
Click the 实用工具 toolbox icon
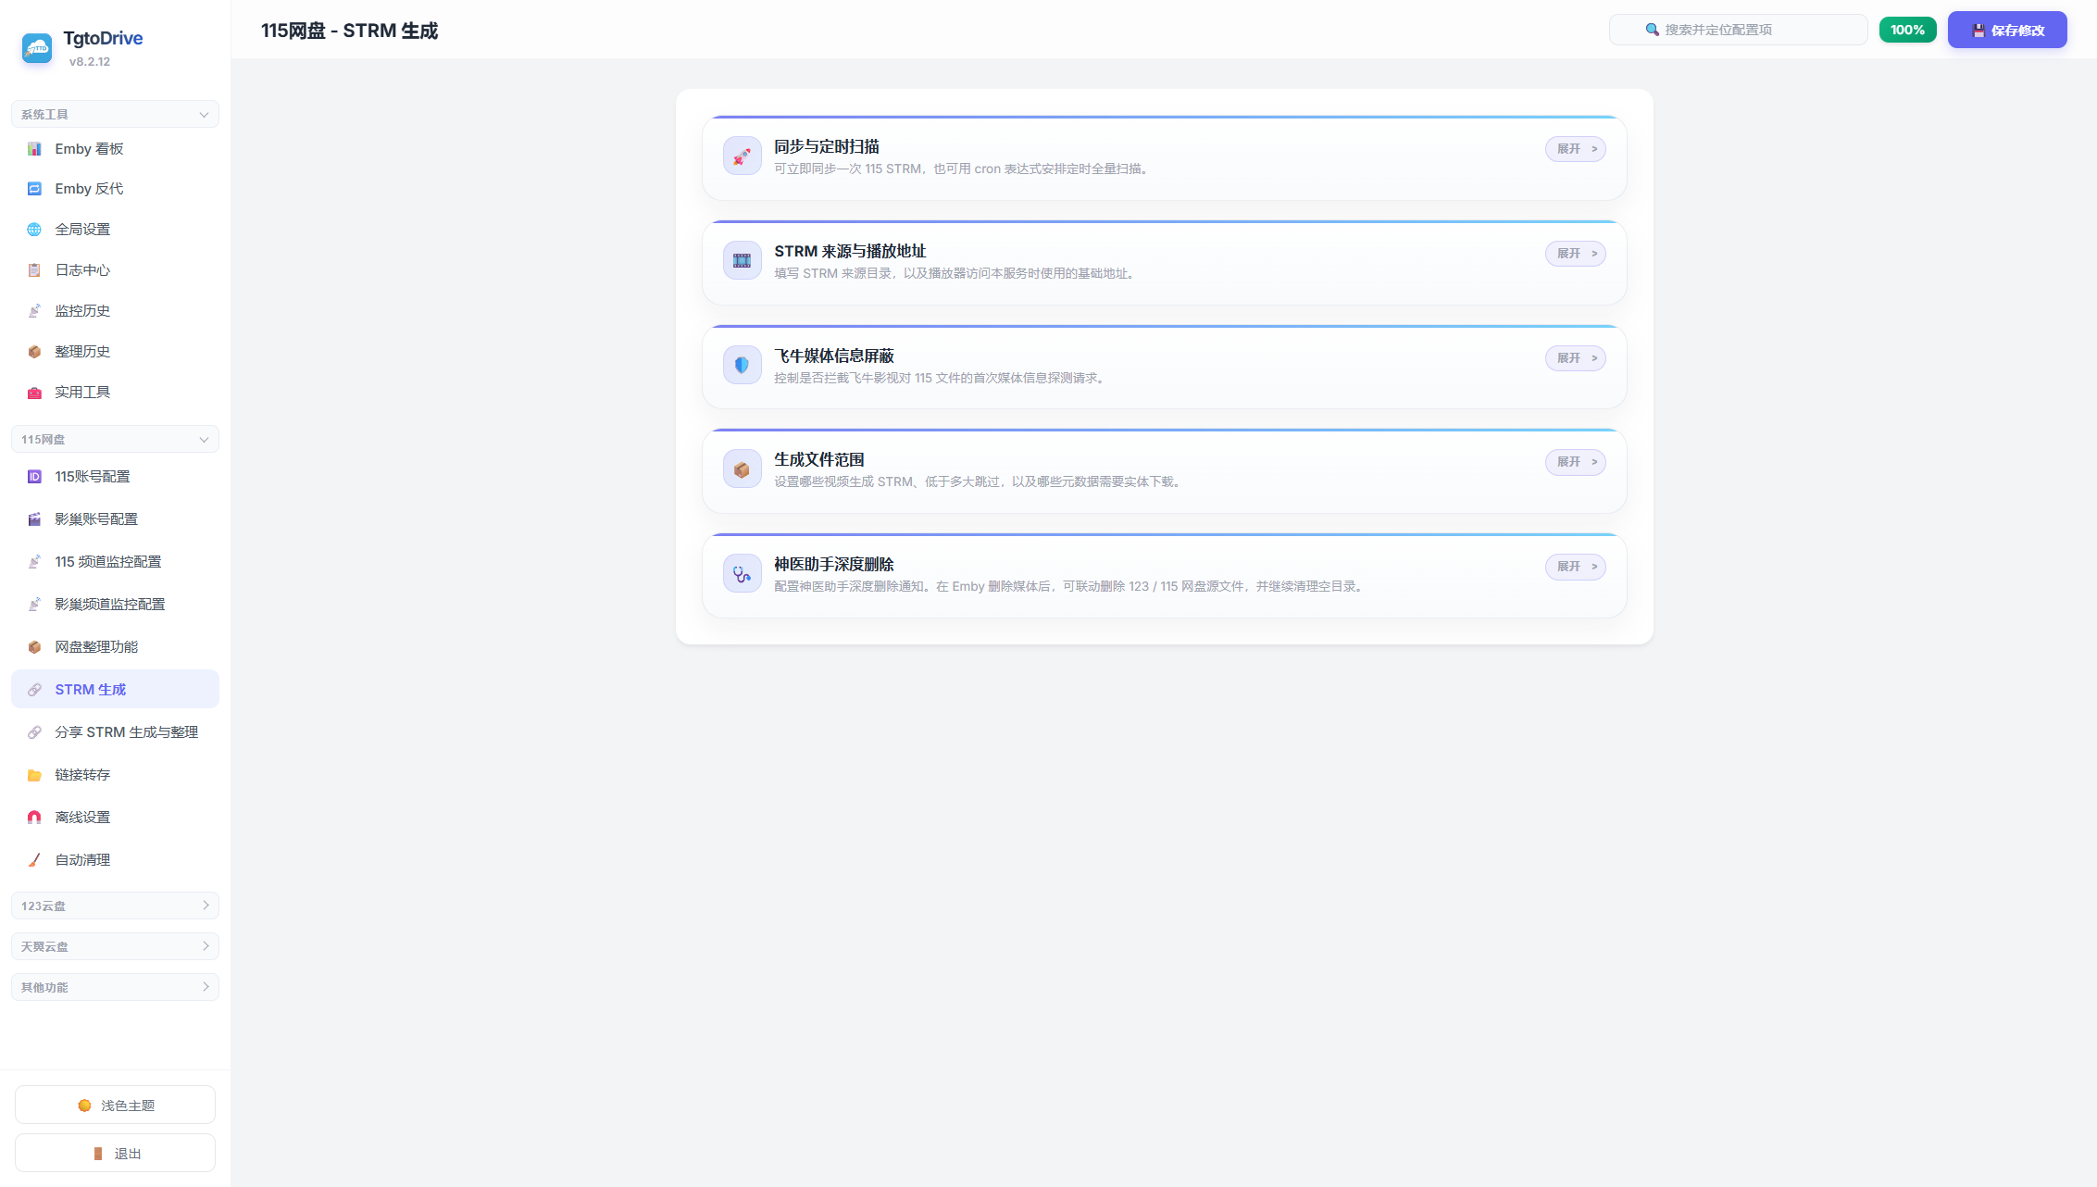click(x=34, y=393)
